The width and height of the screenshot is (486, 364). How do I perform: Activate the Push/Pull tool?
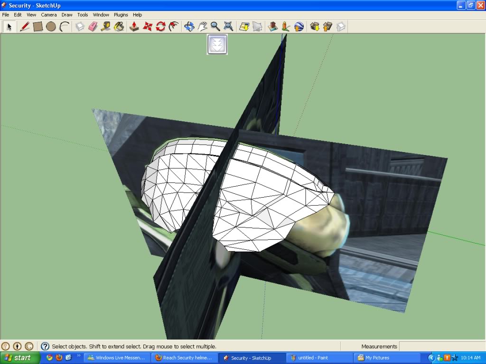click(134, 27)
